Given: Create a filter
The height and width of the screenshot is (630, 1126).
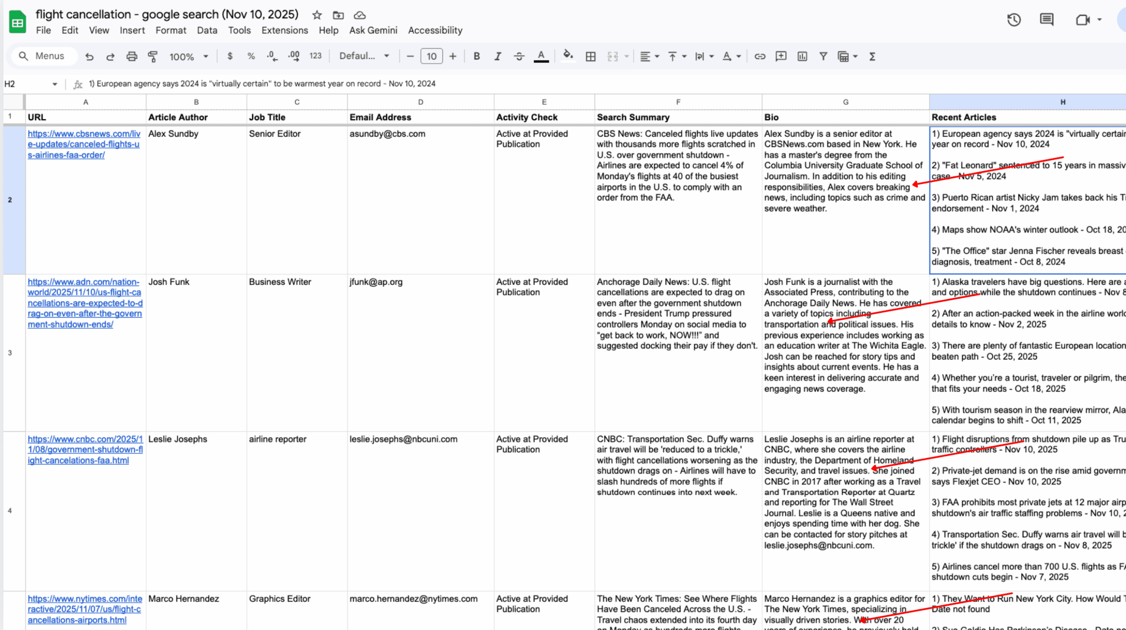Looking at the screenshot, I should [x=823, y=56].
